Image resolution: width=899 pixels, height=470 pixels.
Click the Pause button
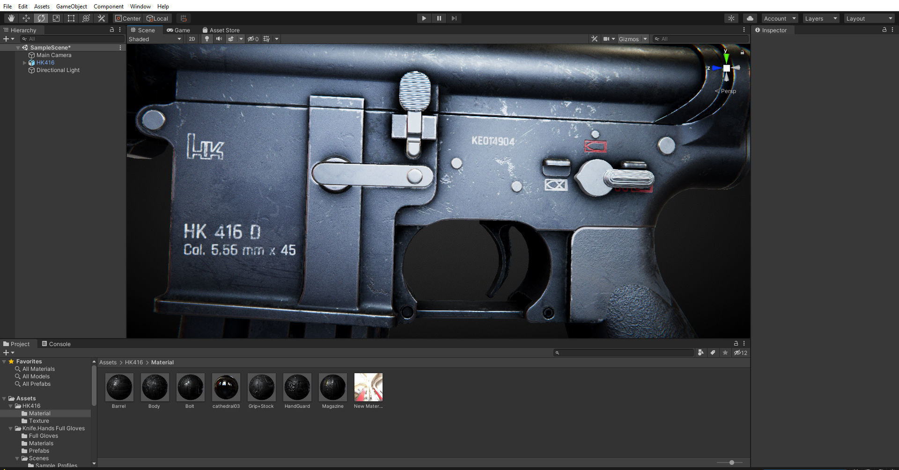439,18
